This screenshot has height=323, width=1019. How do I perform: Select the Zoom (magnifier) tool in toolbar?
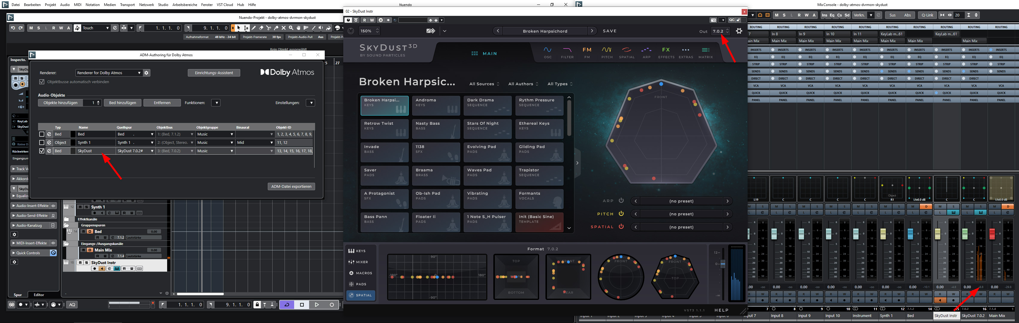[x=291, y=28]
